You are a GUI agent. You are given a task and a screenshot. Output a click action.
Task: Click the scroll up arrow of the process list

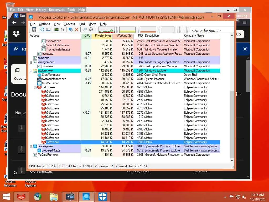pyautogui.click(x=232, y=36)
